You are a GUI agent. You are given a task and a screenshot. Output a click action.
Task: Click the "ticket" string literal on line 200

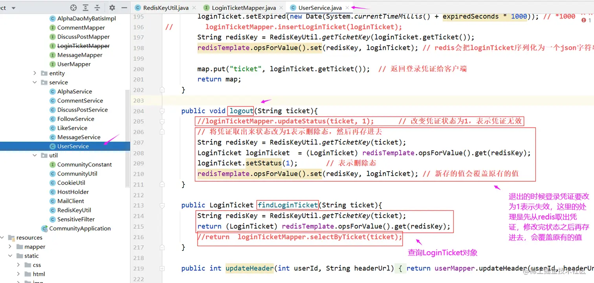click(x=246, y=69)
